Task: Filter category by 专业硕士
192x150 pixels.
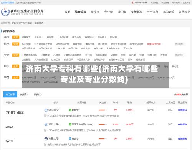Action: click(39, 37)
